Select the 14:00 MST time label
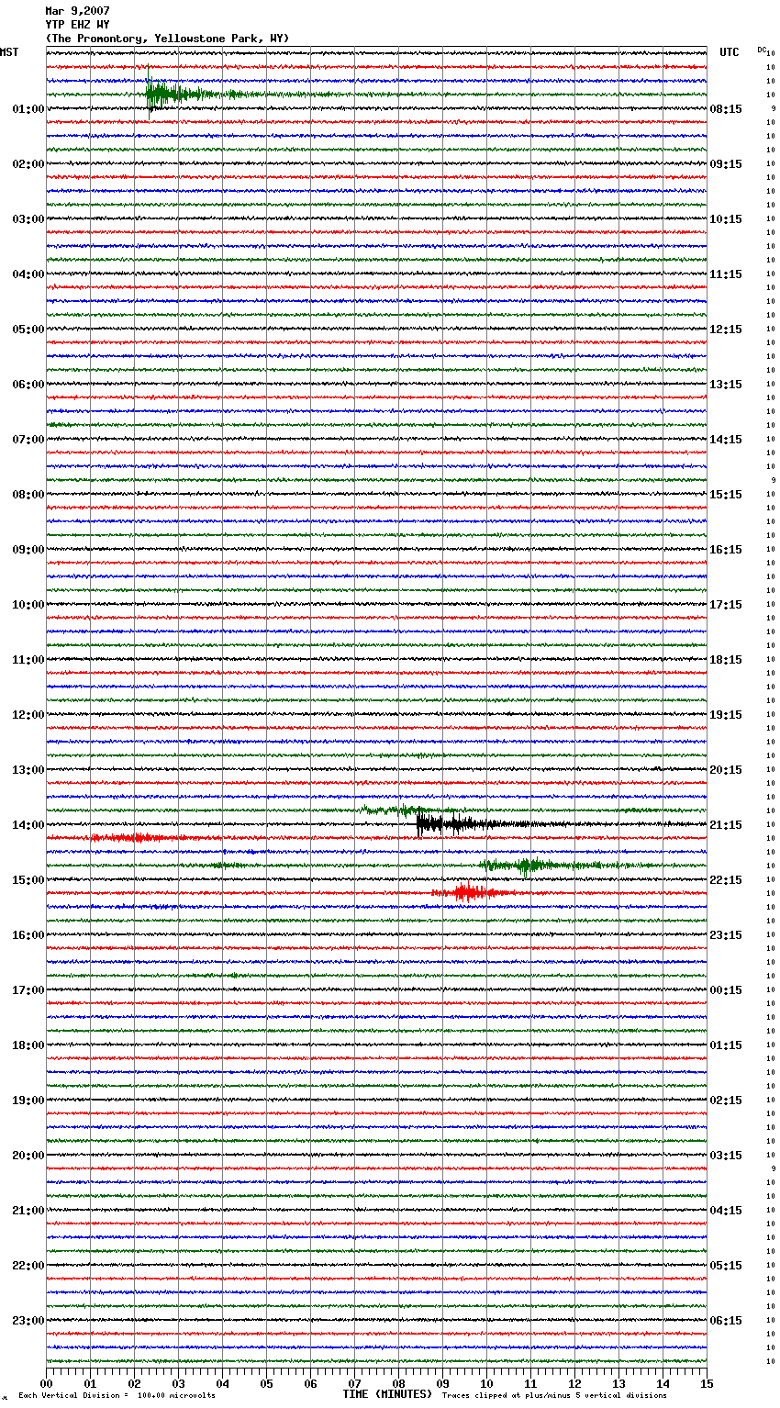The width and height of the screenshot is (780, 1408). pos(28,825)
